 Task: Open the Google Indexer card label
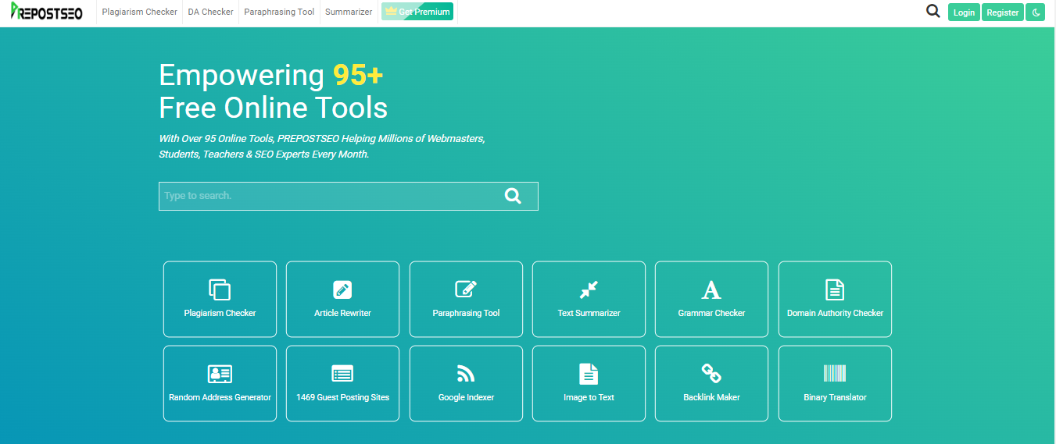466,397
